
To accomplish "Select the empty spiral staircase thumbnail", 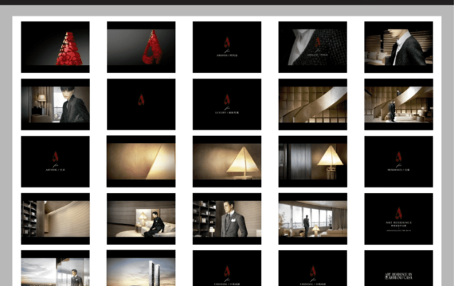I will tap(313, 104).
